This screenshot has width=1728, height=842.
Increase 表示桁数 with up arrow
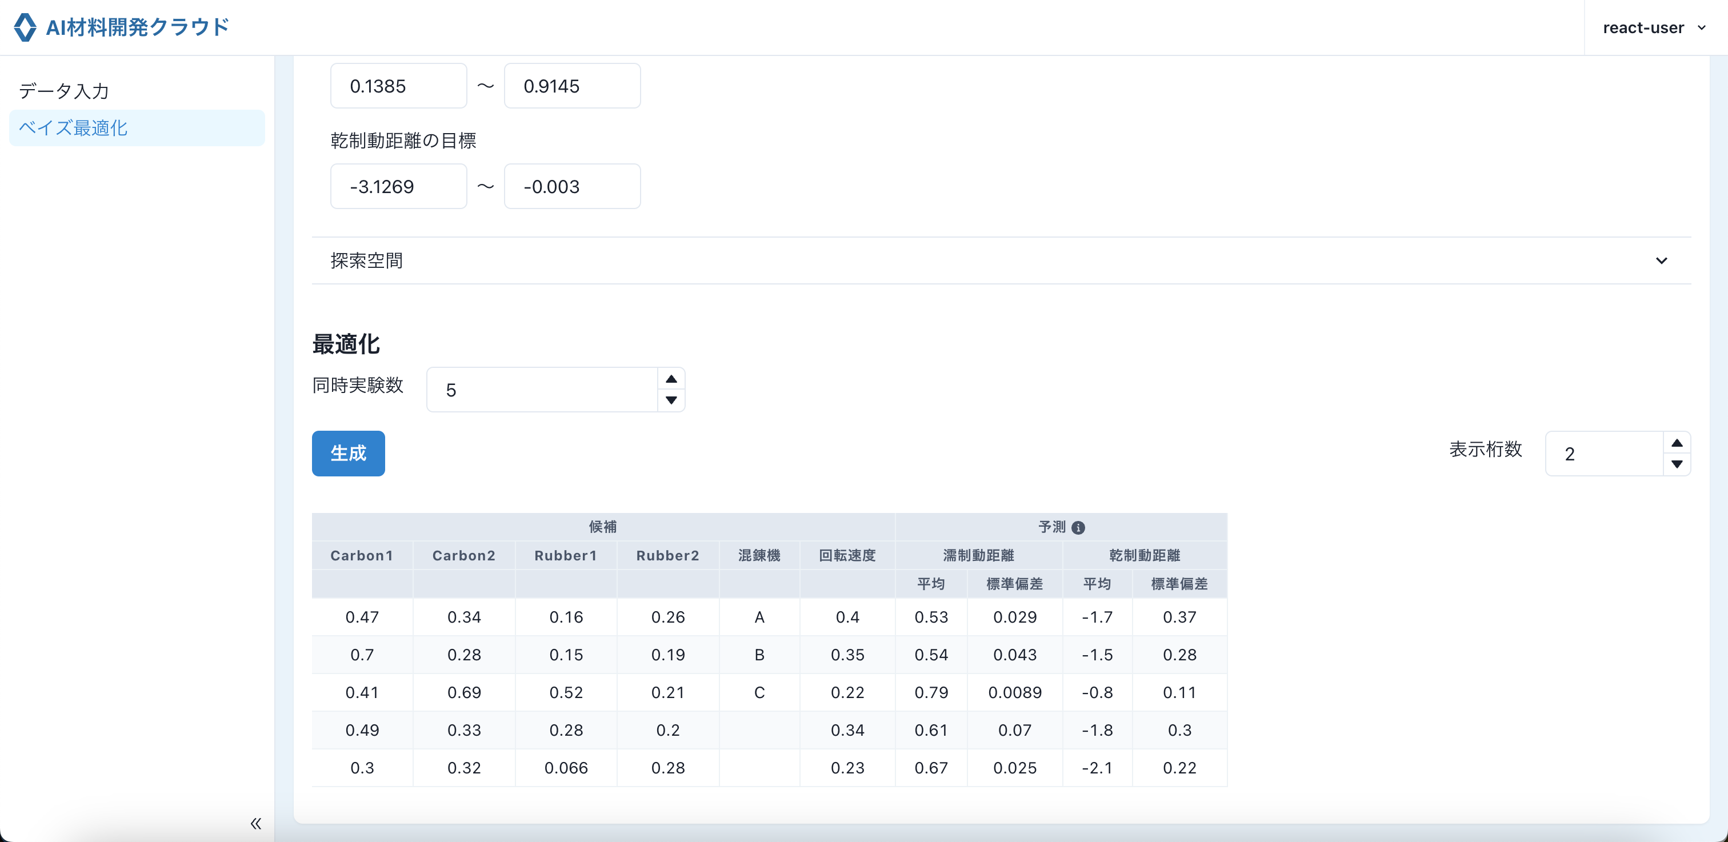click(x=1677, y=443)
